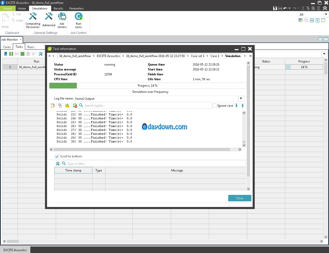
Task: Jump to last breadcrumb with double-right arrow
Action: 251,56
